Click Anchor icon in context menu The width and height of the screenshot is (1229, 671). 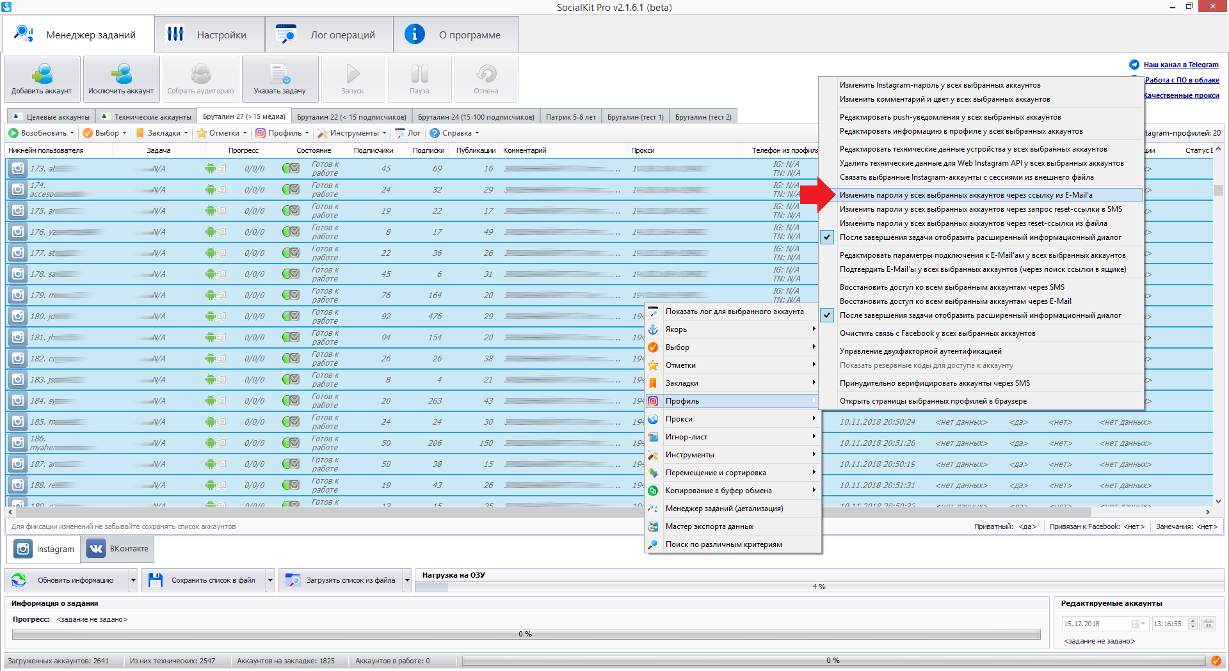pos(653,329)
